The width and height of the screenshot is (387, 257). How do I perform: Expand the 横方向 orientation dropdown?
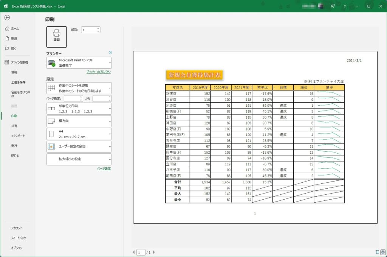pyautogui.click(x=79, y=121)
